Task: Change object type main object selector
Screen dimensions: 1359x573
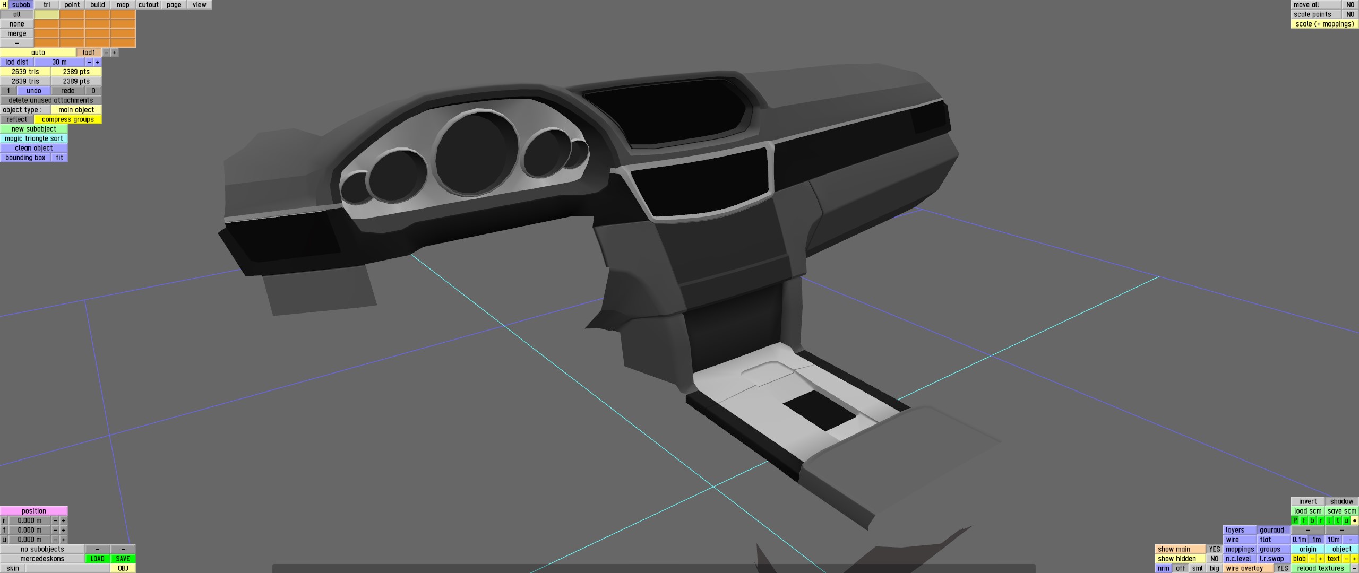Action: point(76,110)
